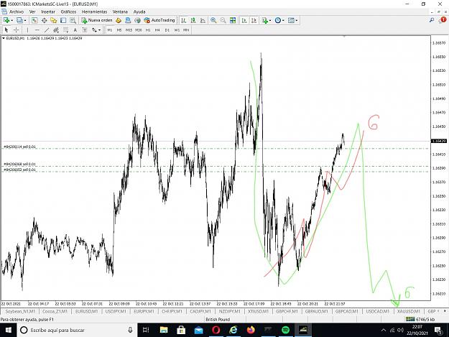Image resolution: width=449 pixels, height=337 pixels.
Task: Switch chart to candlesticks mode
Action: (193, 20)
